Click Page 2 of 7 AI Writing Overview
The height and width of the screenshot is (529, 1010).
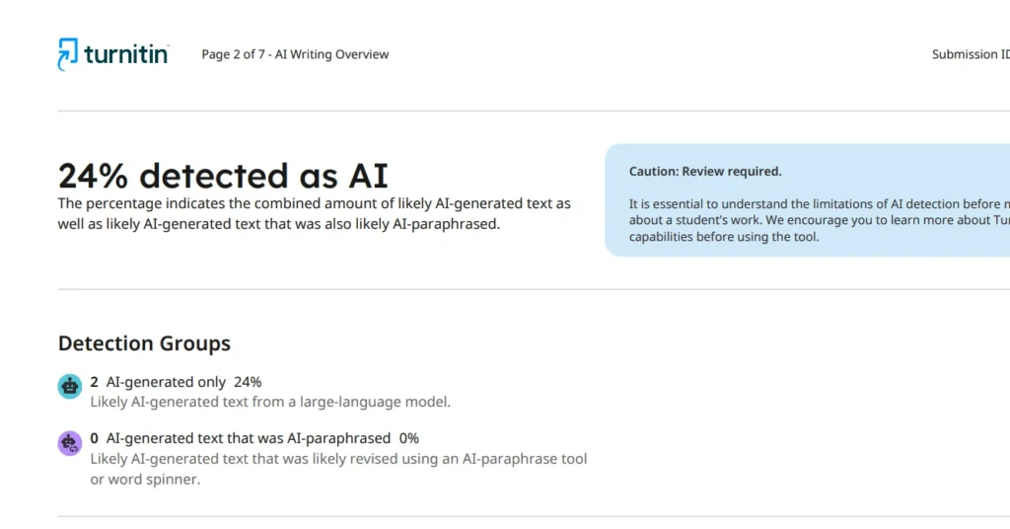(295, 54)
